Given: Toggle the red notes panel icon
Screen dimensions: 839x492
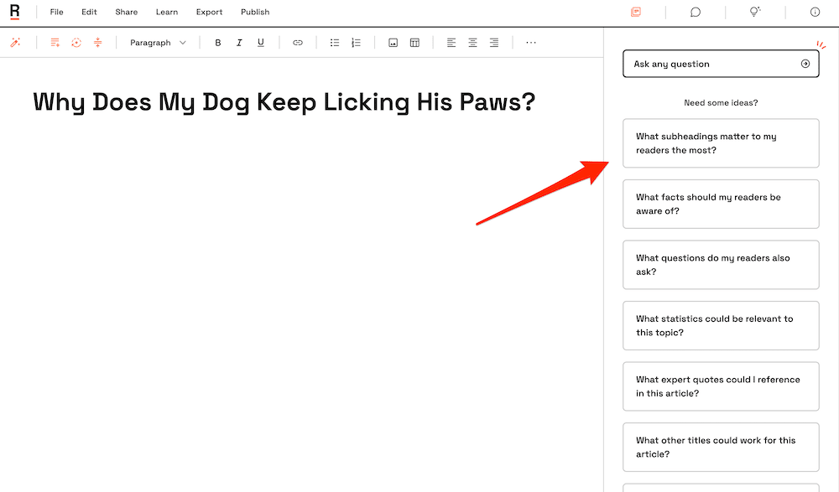Looking at the screenshot, I should point(636,12).
